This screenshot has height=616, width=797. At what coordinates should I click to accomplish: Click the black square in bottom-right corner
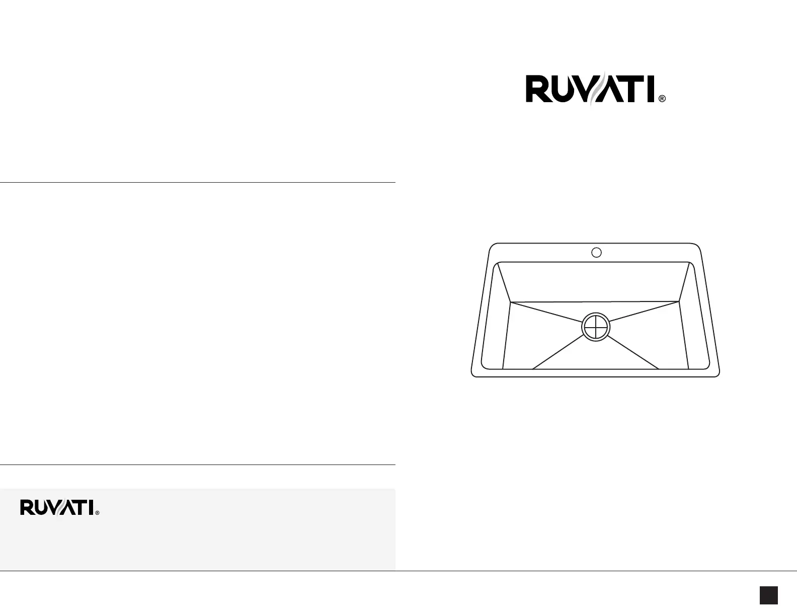pyautogui.click(x=769, y=595)
